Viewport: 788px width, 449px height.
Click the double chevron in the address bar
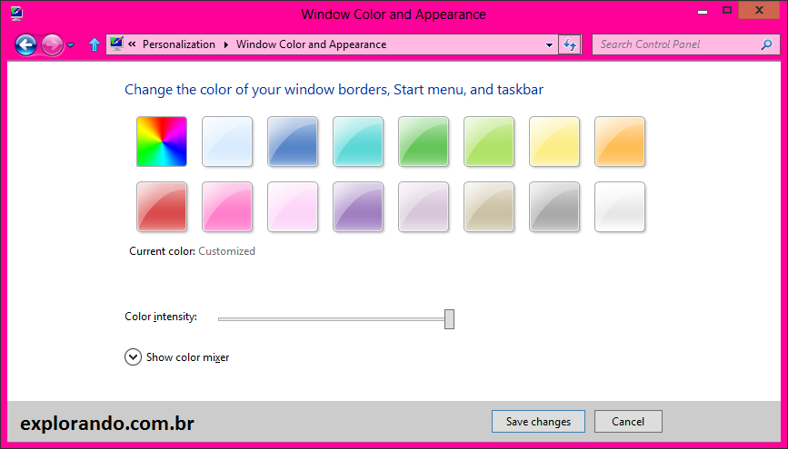132,44
